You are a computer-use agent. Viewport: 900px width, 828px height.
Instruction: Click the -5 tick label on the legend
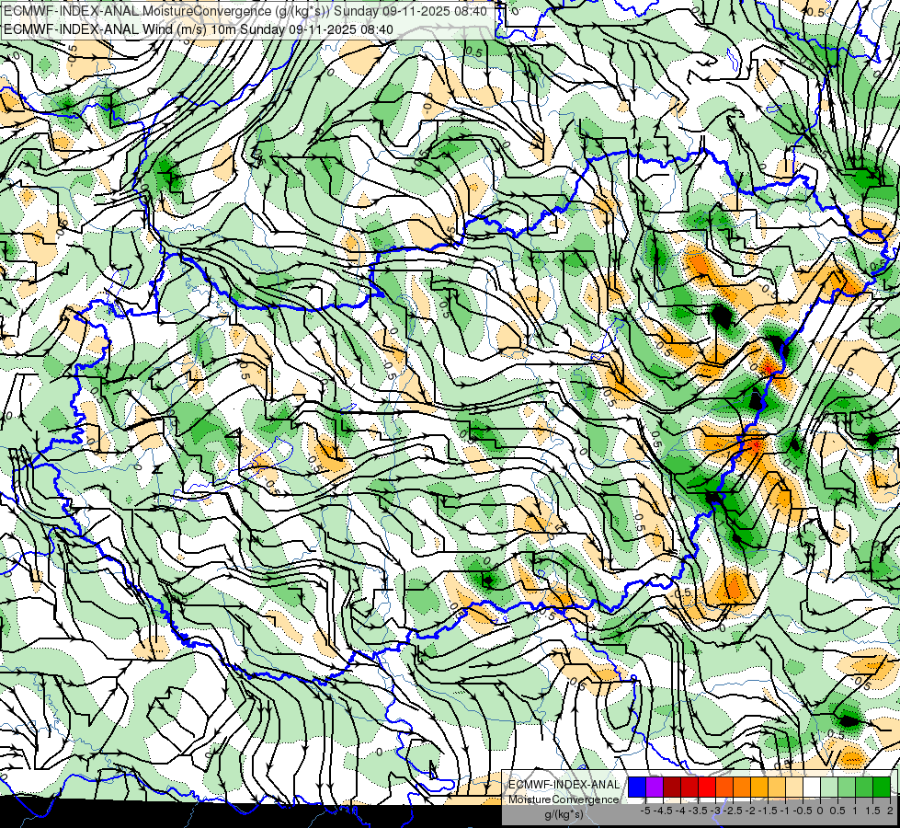[645, 811]
